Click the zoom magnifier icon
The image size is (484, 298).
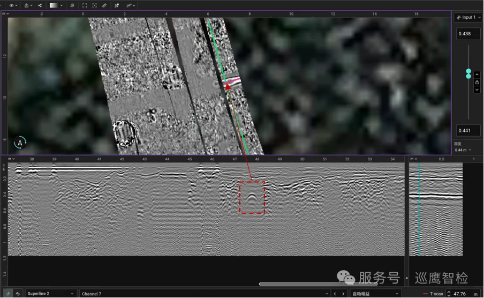72,5
